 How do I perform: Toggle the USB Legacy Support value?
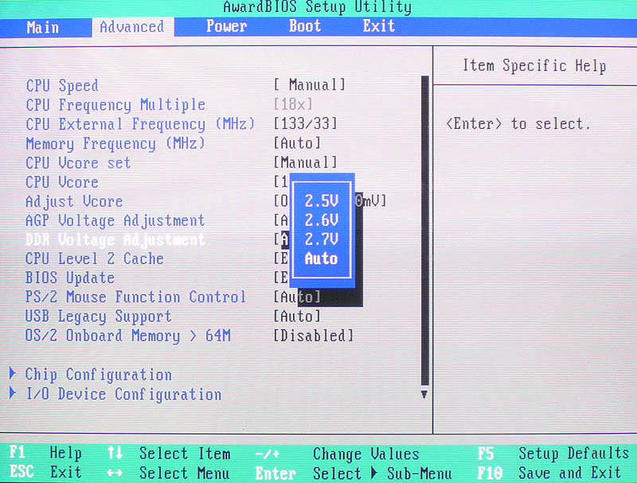pyautogui.click(x=297, y=317)
